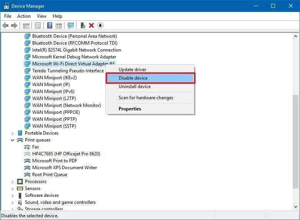Image resolution: width=300 pixels, height=220 pixels.
Task: Select Microsoft Wi-Fi Direct Virtual Adapter #4
Action: tap(73, 64)
